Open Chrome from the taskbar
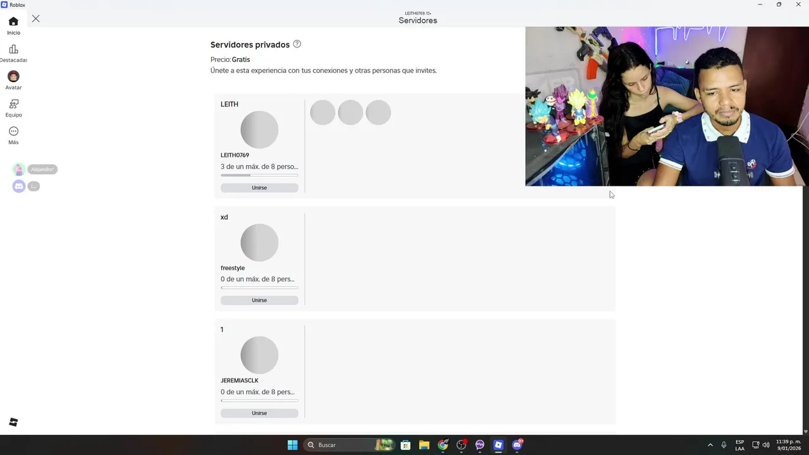The image size is (809, 455). pyautogui.click(x=443, y=445)
